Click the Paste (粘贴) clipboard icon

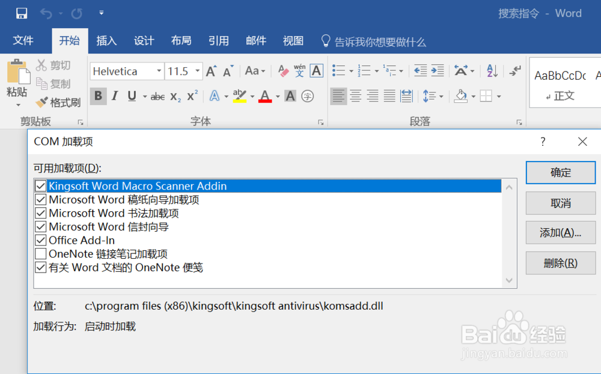18,72
